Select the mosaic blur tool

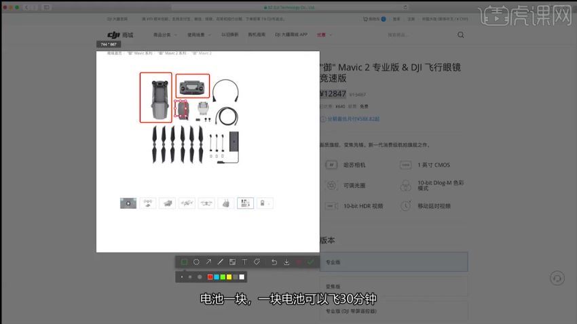pyautogui.click(x=233, y=262)
